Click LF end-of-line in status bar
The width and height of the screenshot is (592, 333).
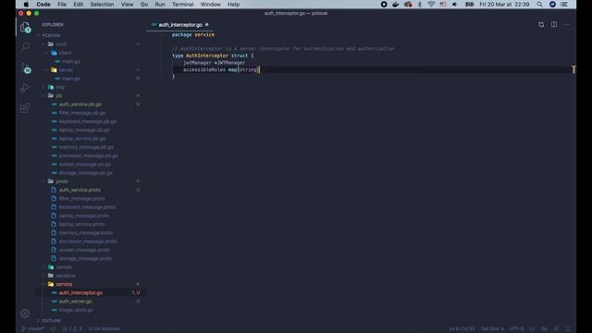[532, 329]
